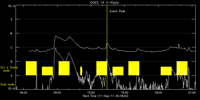This screenshot has height=100, width=200.
Task: Click yellow observation block 0
Action: (x=31, y=68)
